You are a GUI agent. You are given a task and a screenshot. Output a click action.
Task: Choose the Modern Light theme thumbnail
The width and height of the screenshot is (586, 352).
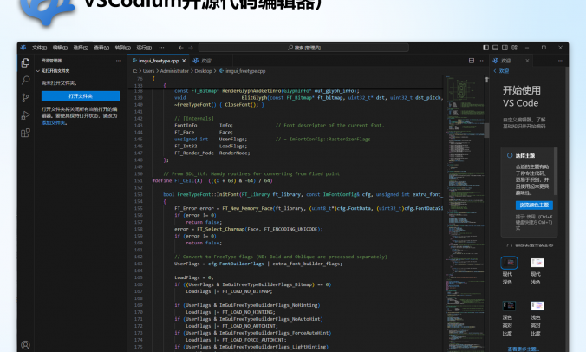click(x=537, y=263)
